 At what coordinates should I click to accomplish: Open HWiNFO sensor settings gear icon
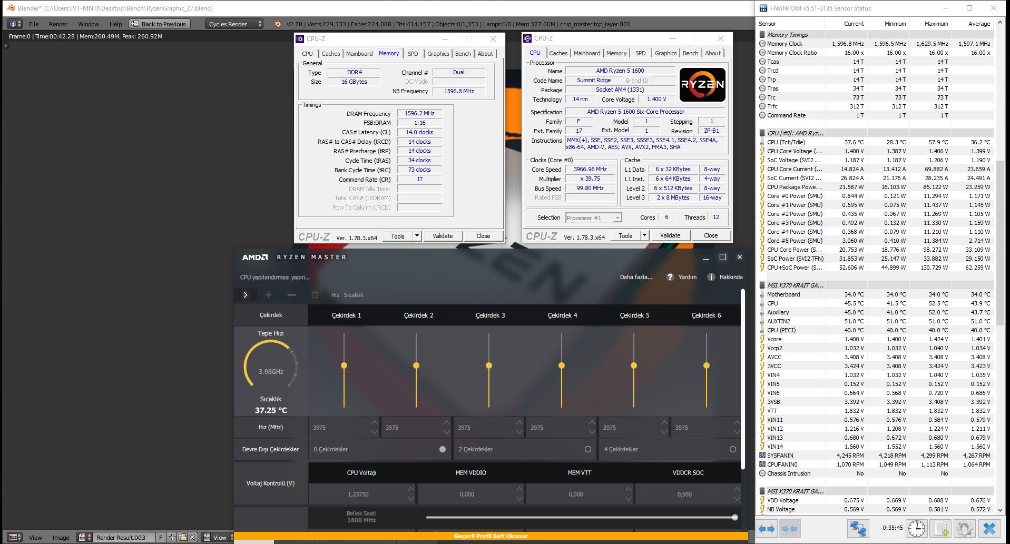(965, 528)
